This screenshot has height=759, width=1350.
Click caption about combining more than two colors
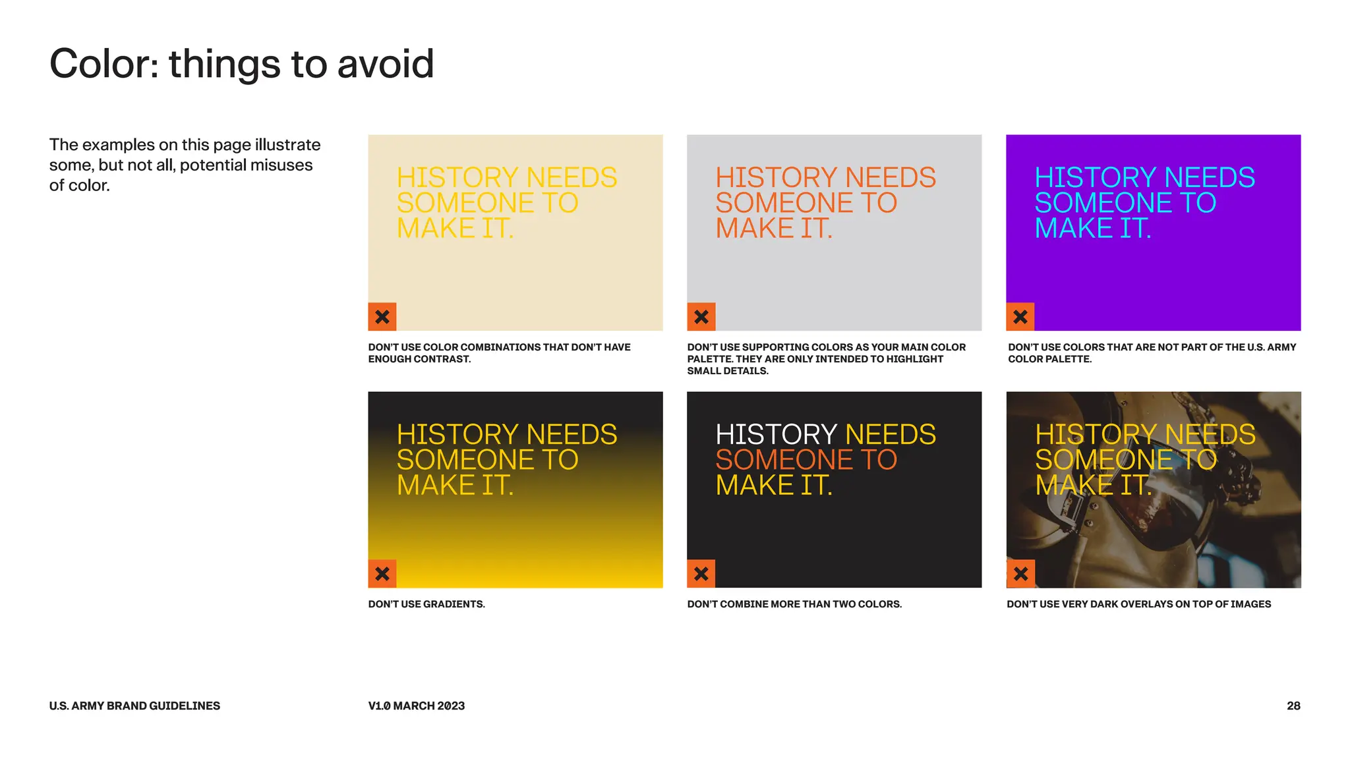pos(794,604)
